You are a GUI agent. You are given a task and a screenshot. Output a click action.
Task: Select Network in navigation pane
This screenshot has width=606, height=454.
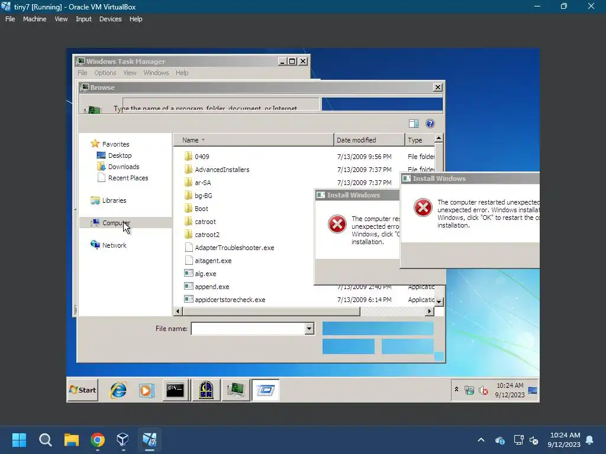point(114,245)
